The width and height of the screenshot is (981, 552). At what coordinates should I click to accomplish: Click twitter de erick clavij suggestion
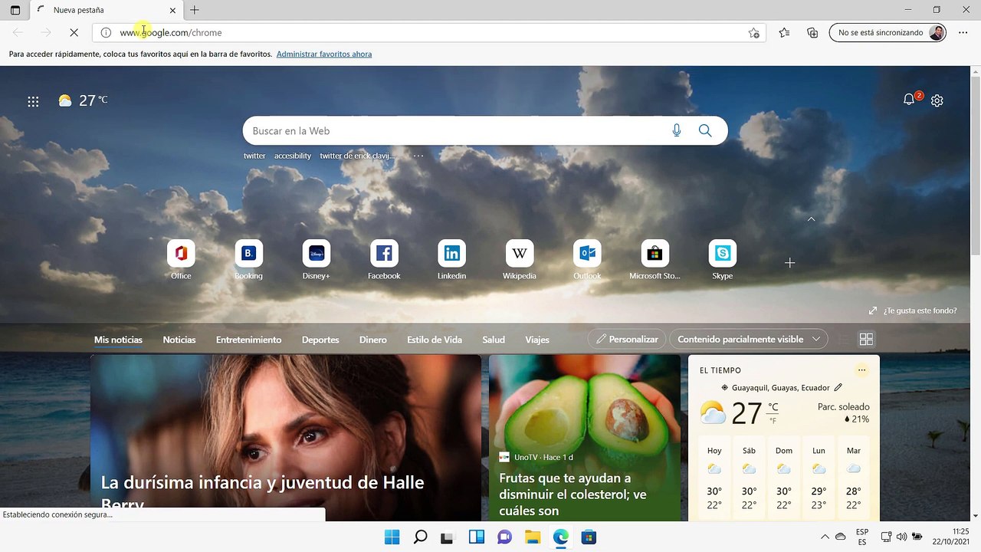pyautogui.click(x=357, y=156)
